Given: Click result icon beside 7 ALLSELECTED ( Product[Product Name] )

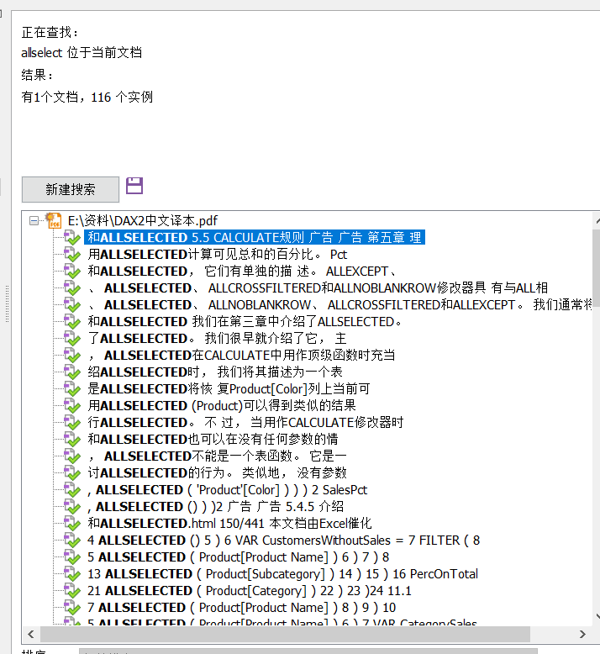Looking at the screenshot, I should pos(72,607).
